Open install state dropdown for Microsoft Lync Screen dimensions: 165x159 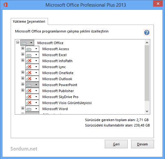coord(32,67)
